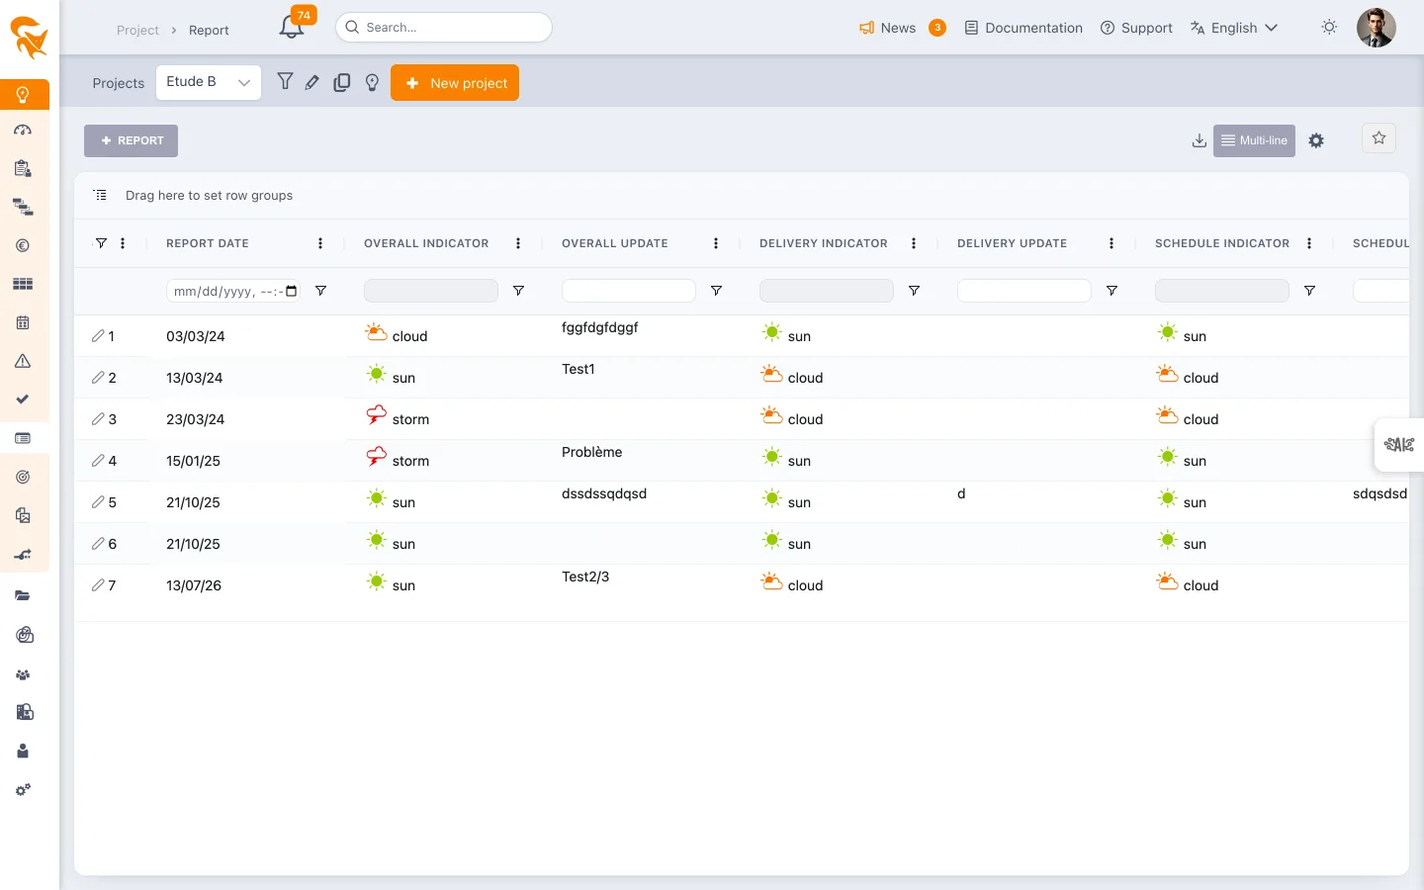Open the warning triangle risks icon
The width and height of the screenshot is (1424, 890).
pyautogui.click(x=23, y=361)
